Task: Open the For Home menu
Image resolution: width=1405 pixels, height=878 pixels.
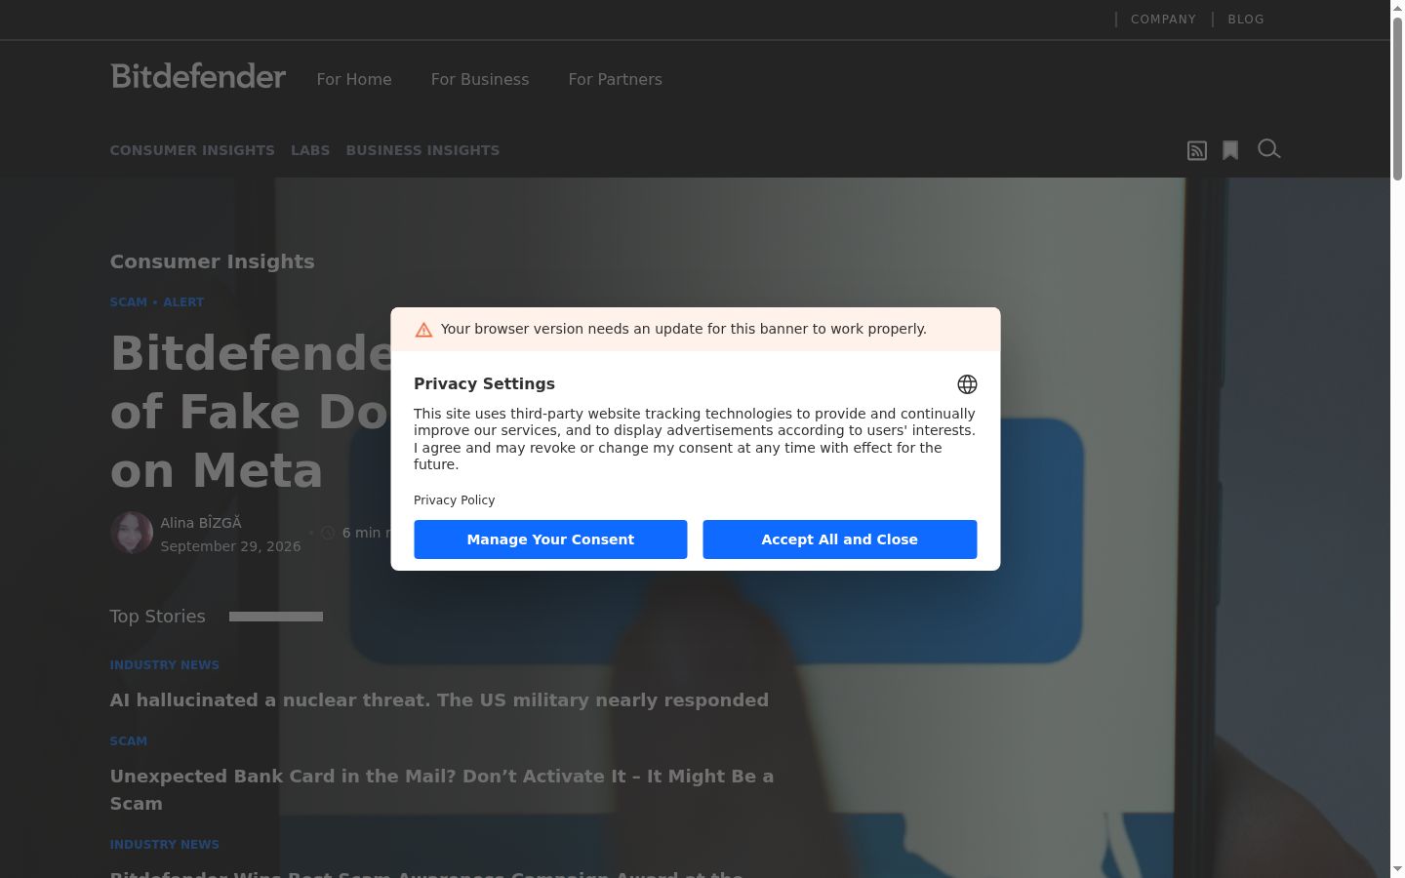Action: [354, 79]
